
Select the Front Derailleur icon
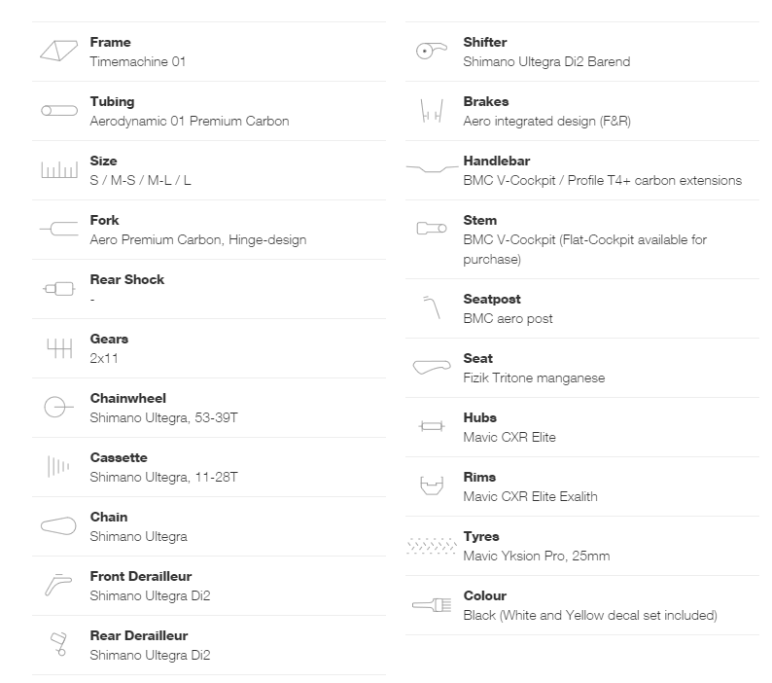(58, 585)
